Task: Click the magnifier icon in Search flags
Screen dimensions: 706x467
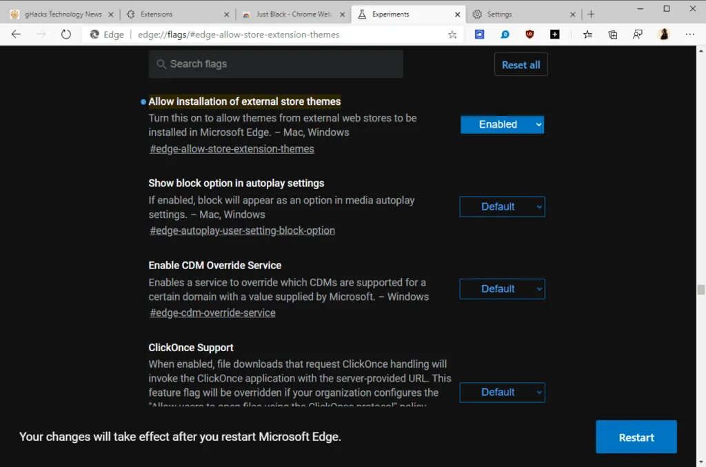Action: pyautogui.click(x=161, y=64)
